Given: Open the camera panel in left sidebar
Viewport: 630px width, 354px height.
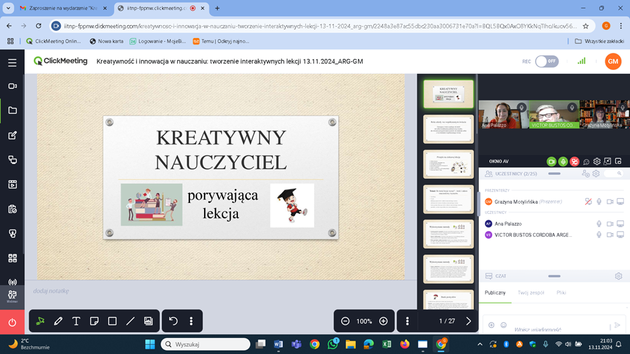Looking at the screenshot, I should 12,86.
